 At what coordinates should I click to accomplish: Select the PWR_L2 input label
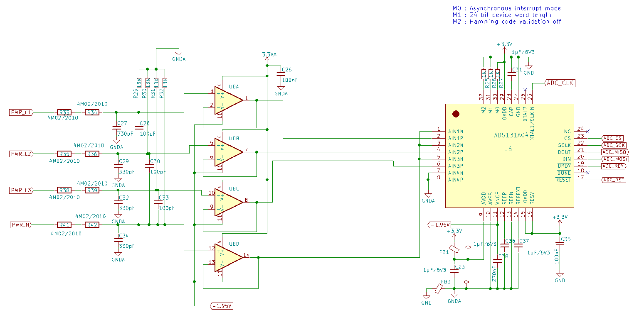click(21, 154)
